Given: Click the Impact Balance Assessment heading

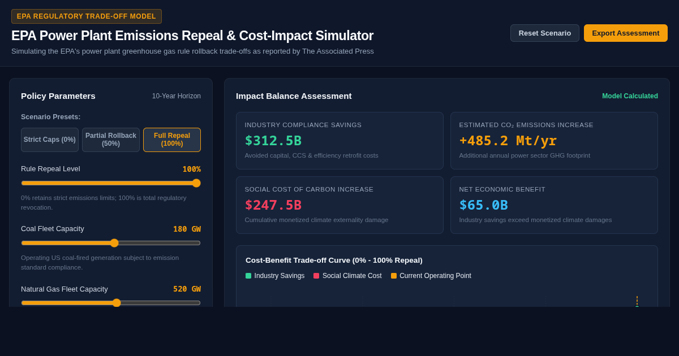Looking at the screenshot, I should (x=294, y=96).
